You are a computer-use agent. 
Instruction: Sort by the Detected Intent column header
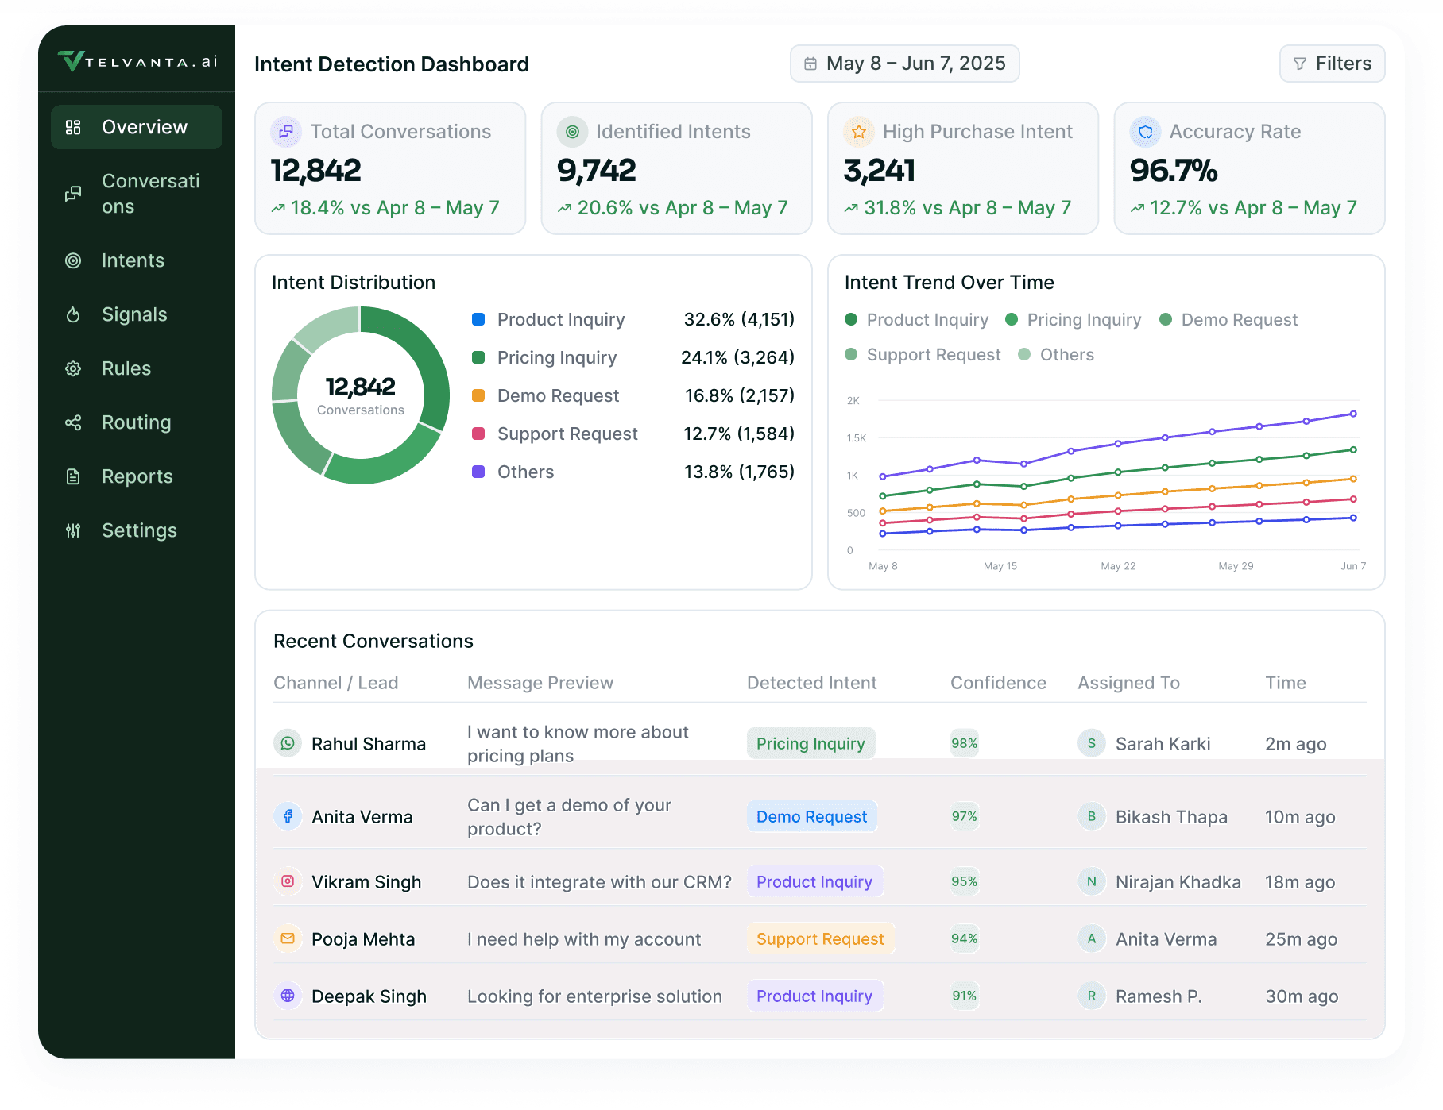click(x=811, y=683)
